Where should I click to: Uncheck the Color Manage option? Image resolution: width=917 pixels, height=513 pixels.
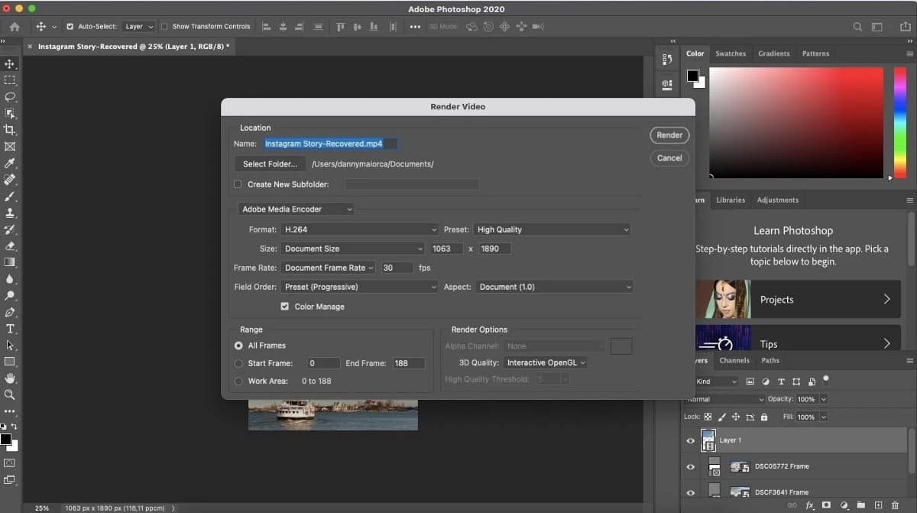[286, 306]
